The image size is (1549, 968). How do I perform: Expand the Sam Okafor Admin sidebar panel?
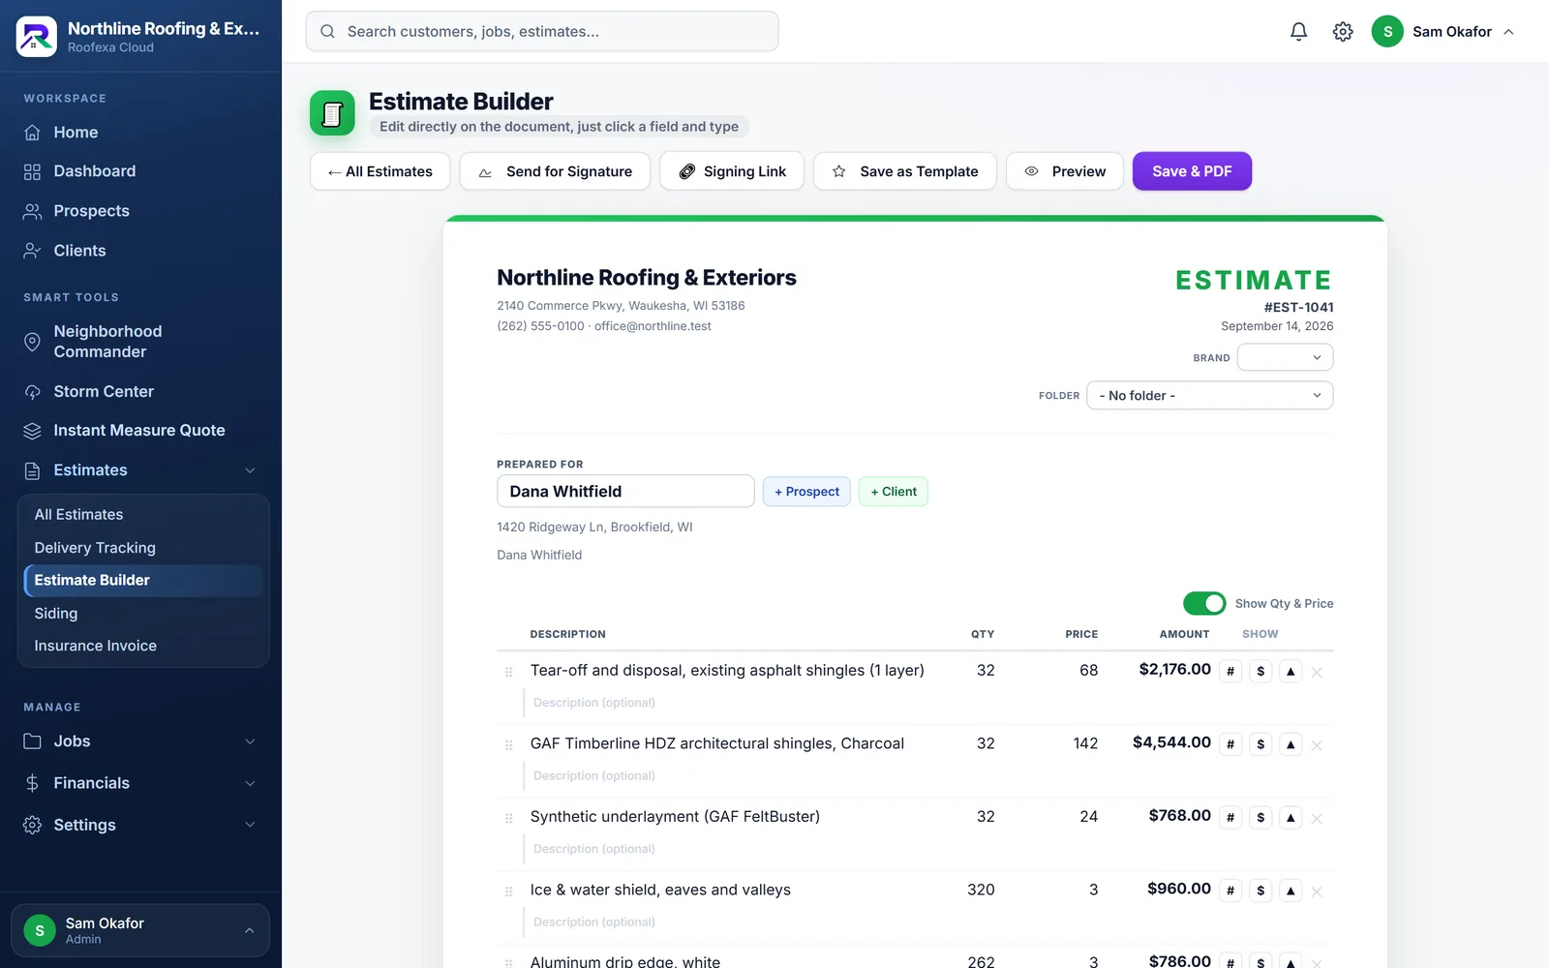pos(140,930)
